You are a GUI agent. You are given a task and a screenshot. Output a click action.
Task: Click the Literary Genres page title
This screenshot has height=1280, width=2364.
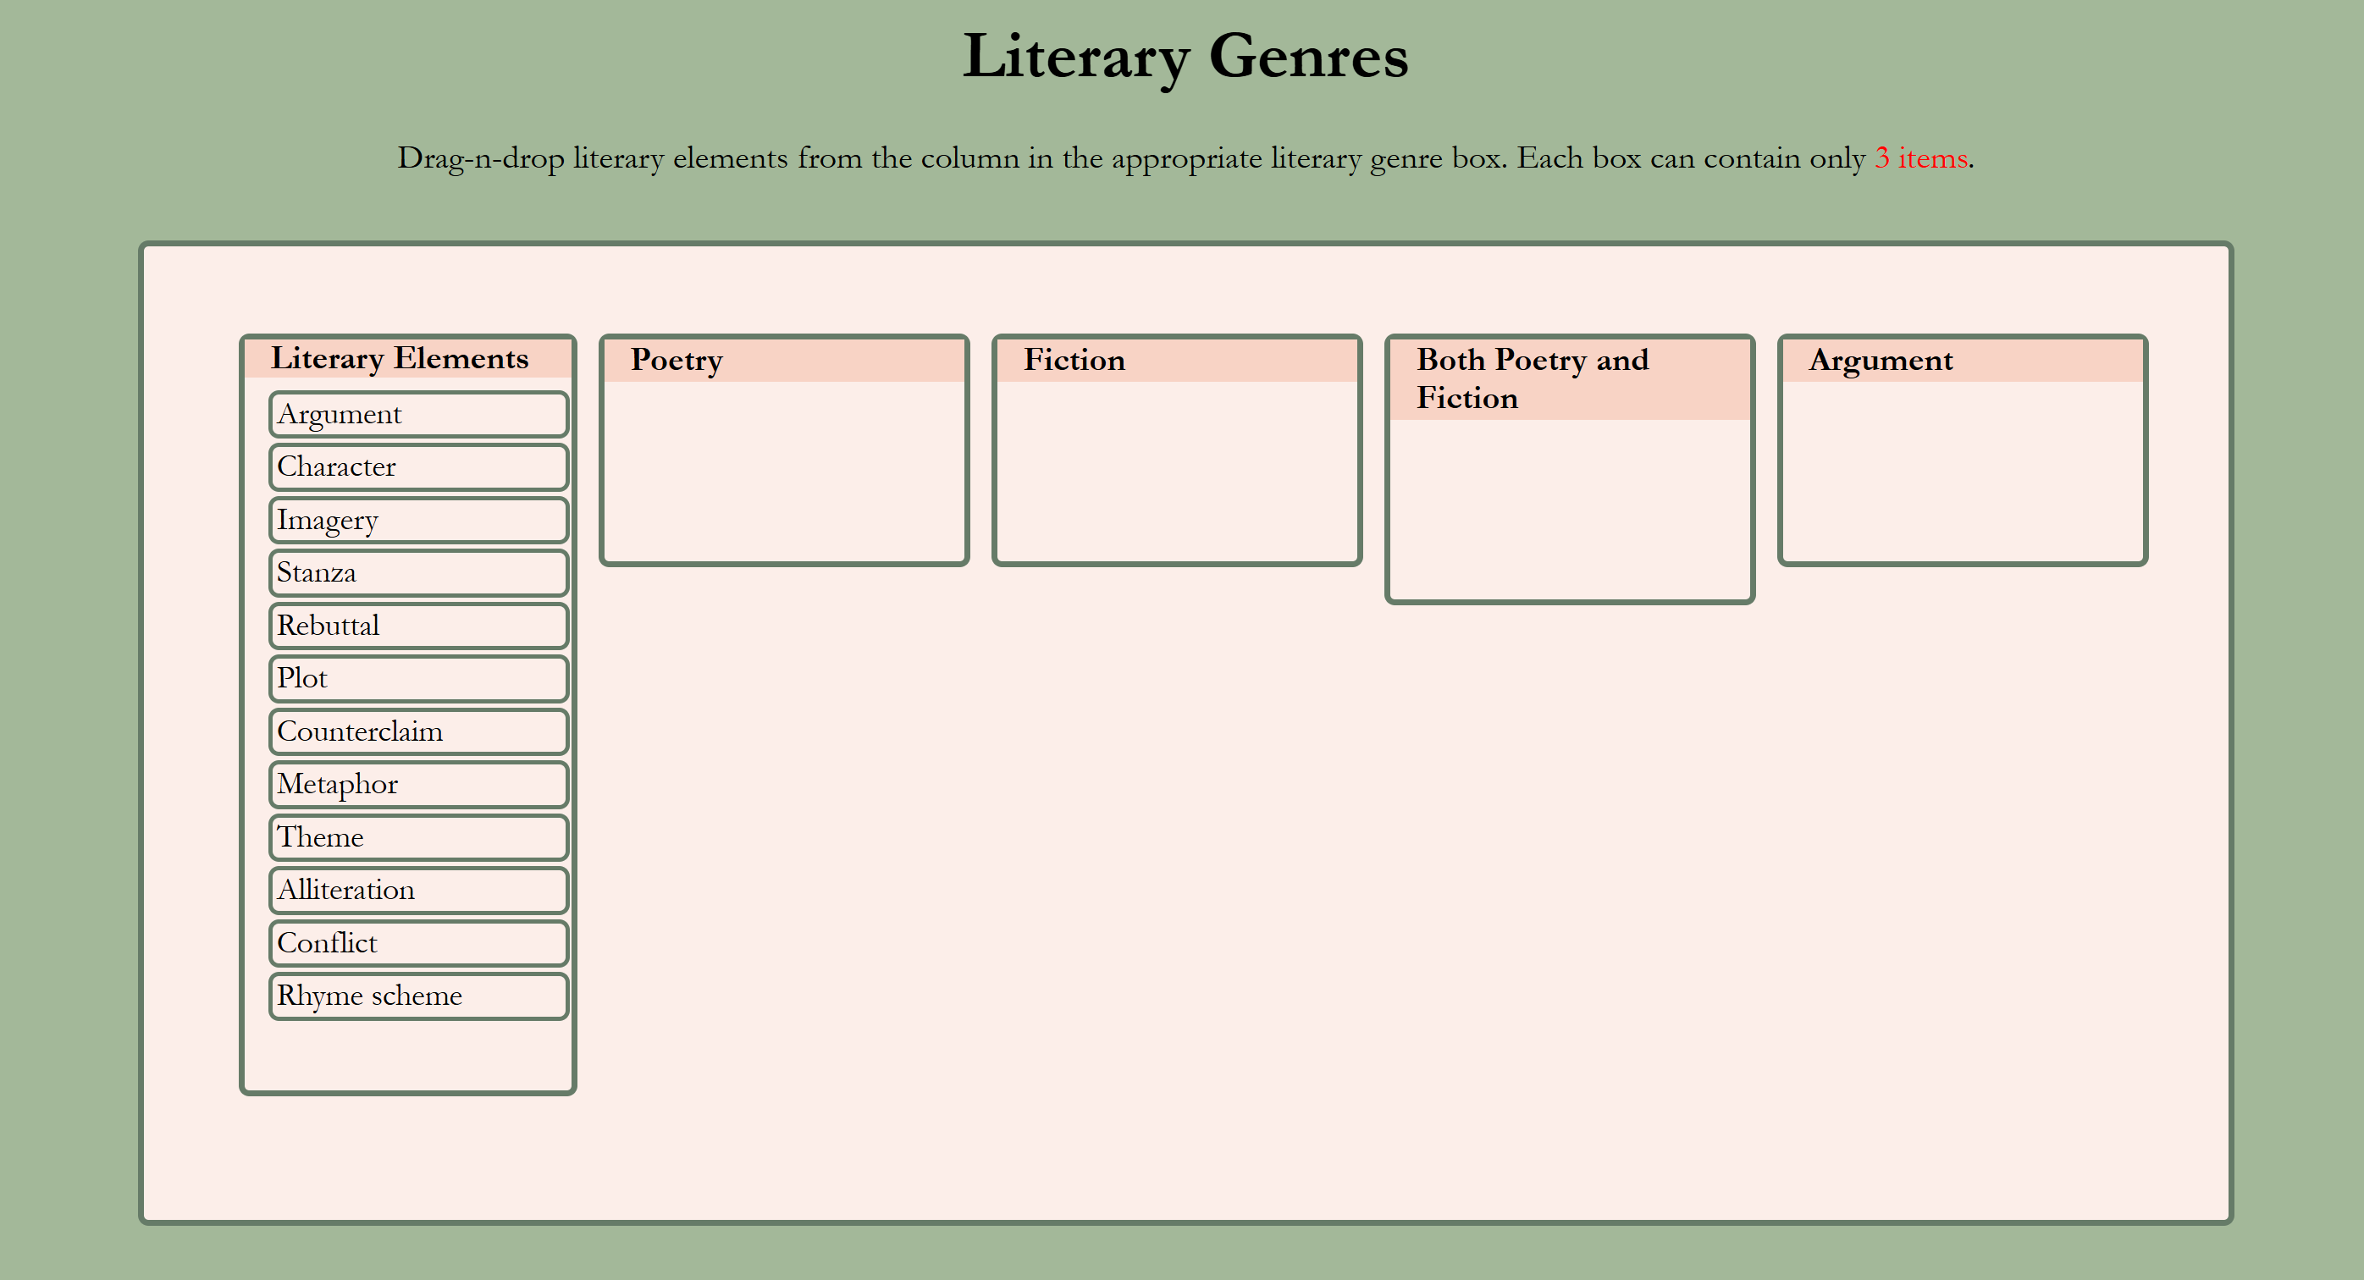(1185, 57)
